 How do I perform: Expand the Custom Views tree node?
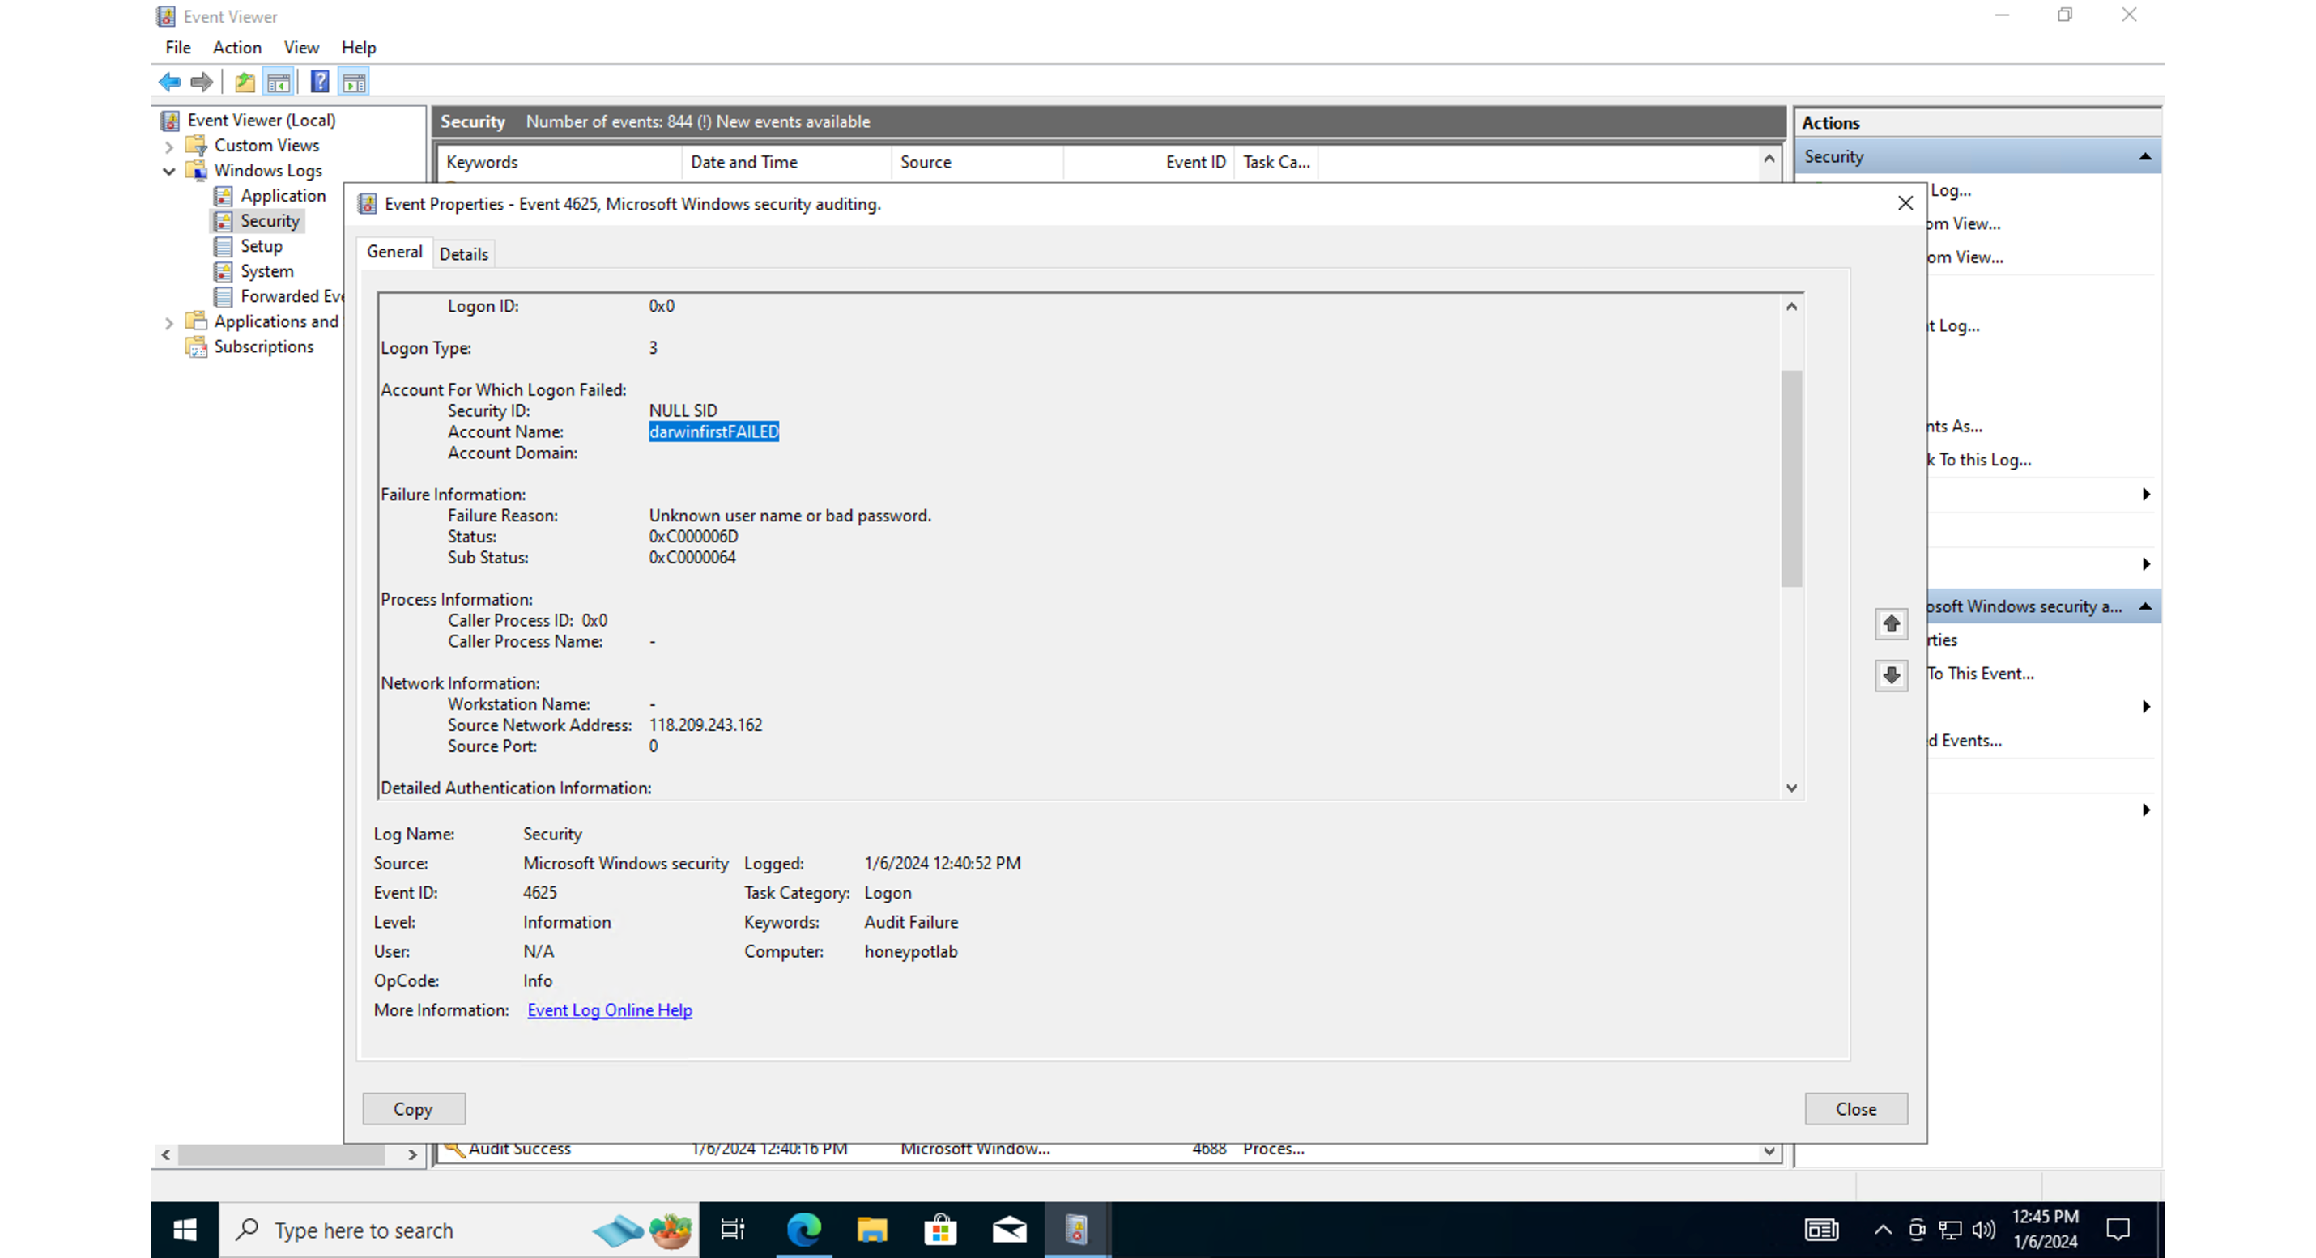coord(169,146)
